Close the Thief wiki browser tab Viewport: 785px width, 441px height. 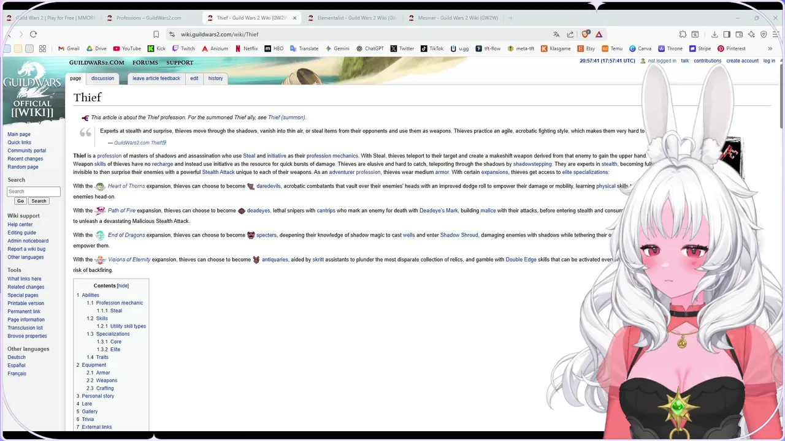[x=294, y=18]
